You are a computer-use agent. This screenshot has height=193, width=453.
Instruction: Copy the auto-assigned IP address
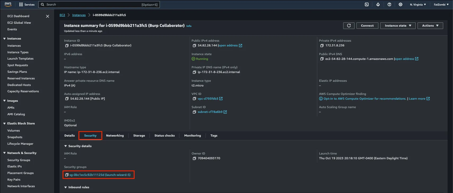pos(67,99)
